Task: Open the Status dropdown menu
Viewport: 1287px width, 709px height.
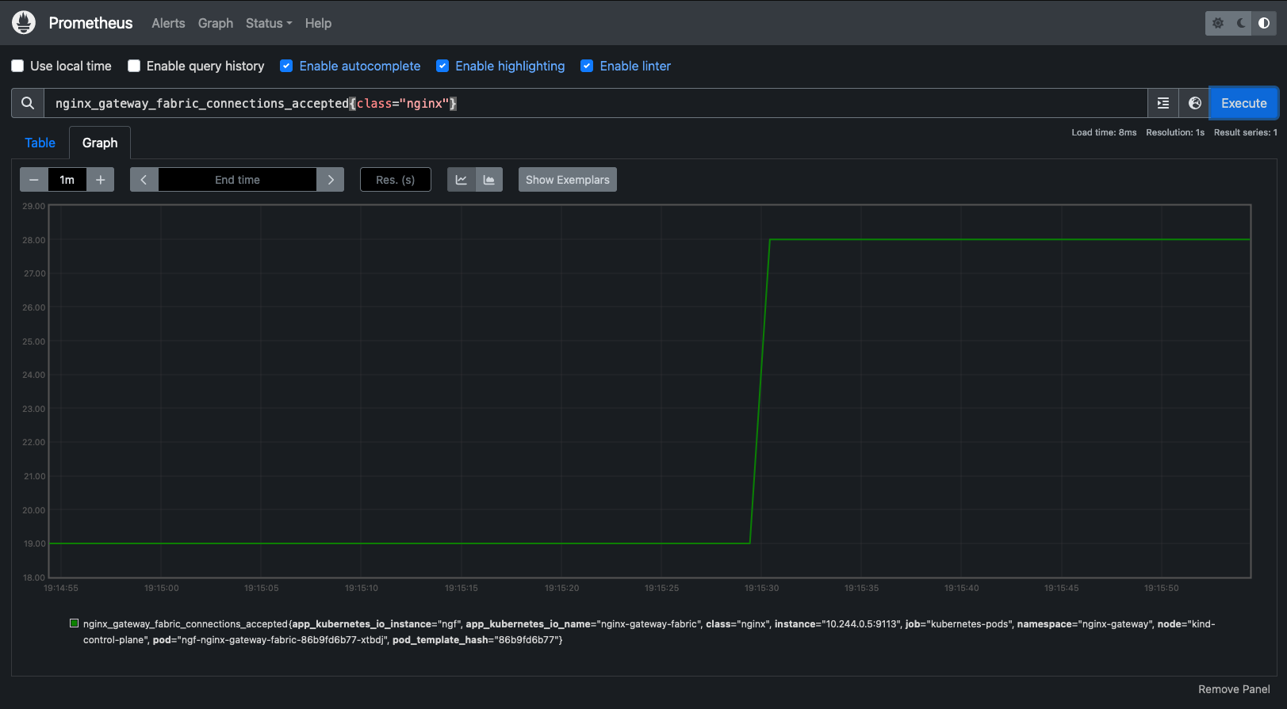Action: (x=269, y=23)
